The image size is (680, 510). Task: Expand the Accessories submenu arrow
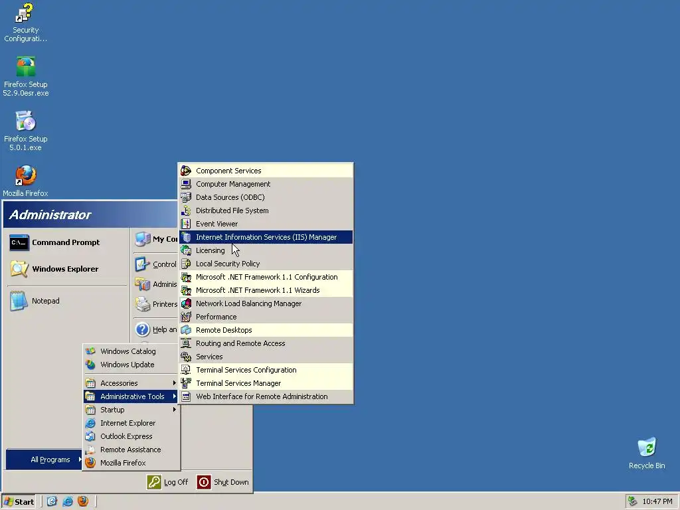[175, 383]
